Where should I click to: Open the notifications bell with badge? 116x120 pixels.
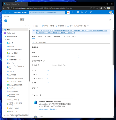(78, 12)
